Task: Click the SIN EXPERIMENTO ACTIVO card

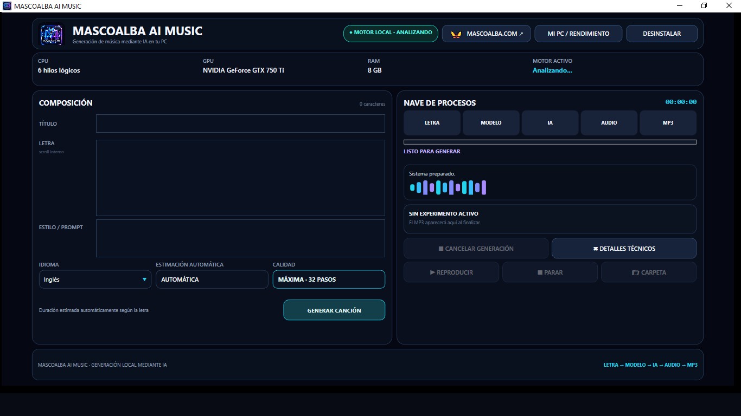Action: pos(550,219)
